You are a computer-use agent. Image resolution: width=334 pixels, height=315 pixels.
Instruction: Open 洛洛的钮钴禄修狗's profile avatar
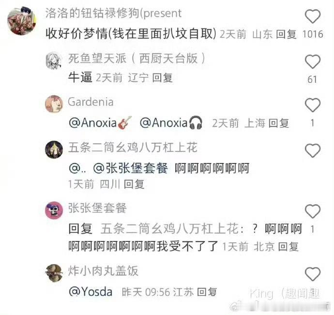tap(21, 21)
